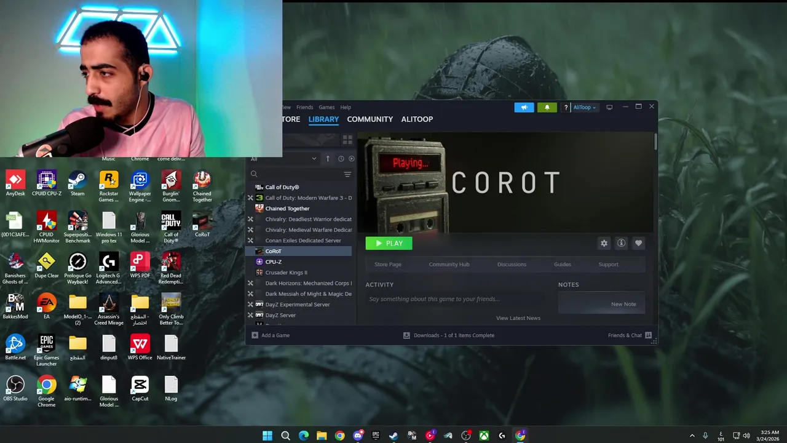
Task: Open the ALITOOP profile tab
Action: pyautogui.click(x=417, y=119)
